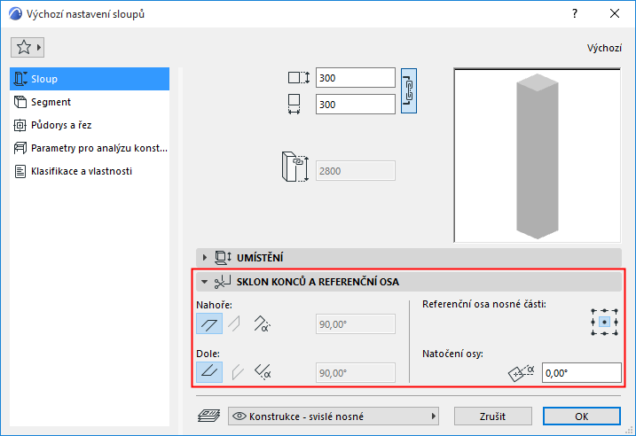Screen dimensions: 636x436
Task: Click the Archicad logo in title bar
Action: (15, 14)
